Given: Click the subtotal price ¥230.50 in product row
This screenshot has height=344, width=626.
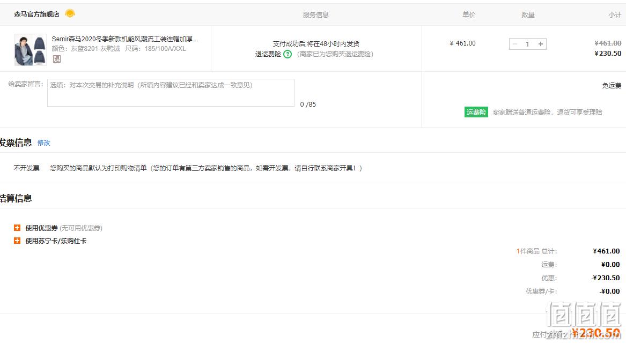Looking at the screenshot, I should coord(608,54).
